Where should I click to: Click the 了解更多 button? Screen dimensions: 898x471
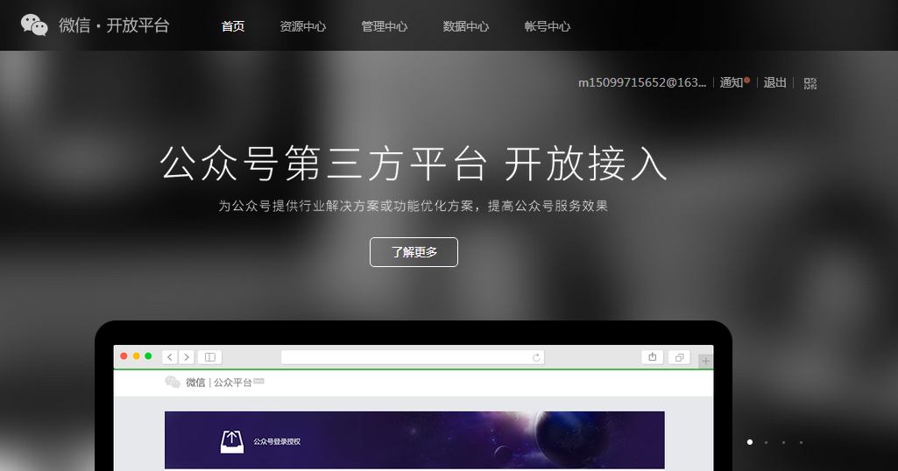tap(414, 252)
